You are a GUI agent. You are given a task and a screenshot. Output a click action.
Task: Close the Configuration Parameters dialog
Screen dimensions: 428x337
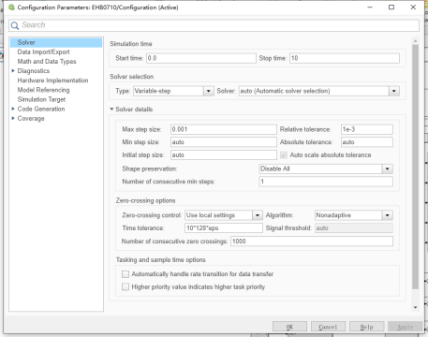coord(413,7)
